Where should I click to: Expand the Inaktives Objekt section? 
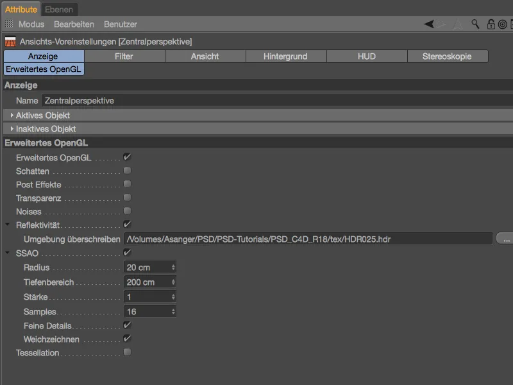click(12, 129)
